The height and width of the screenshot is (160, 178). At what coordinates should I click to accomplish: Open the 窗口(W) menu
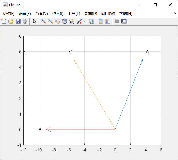pyautogui.click(x=108, y=14)
